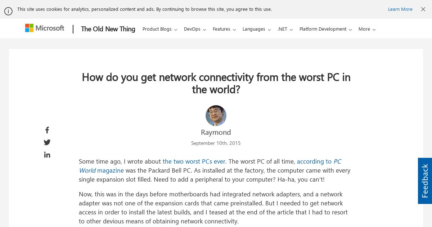
Task: Share article on LinkedIn icon
Action: coord(47,155)
